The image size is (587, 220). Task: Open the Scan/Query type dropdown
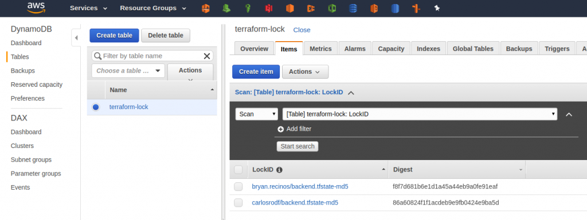click(257, 114)
